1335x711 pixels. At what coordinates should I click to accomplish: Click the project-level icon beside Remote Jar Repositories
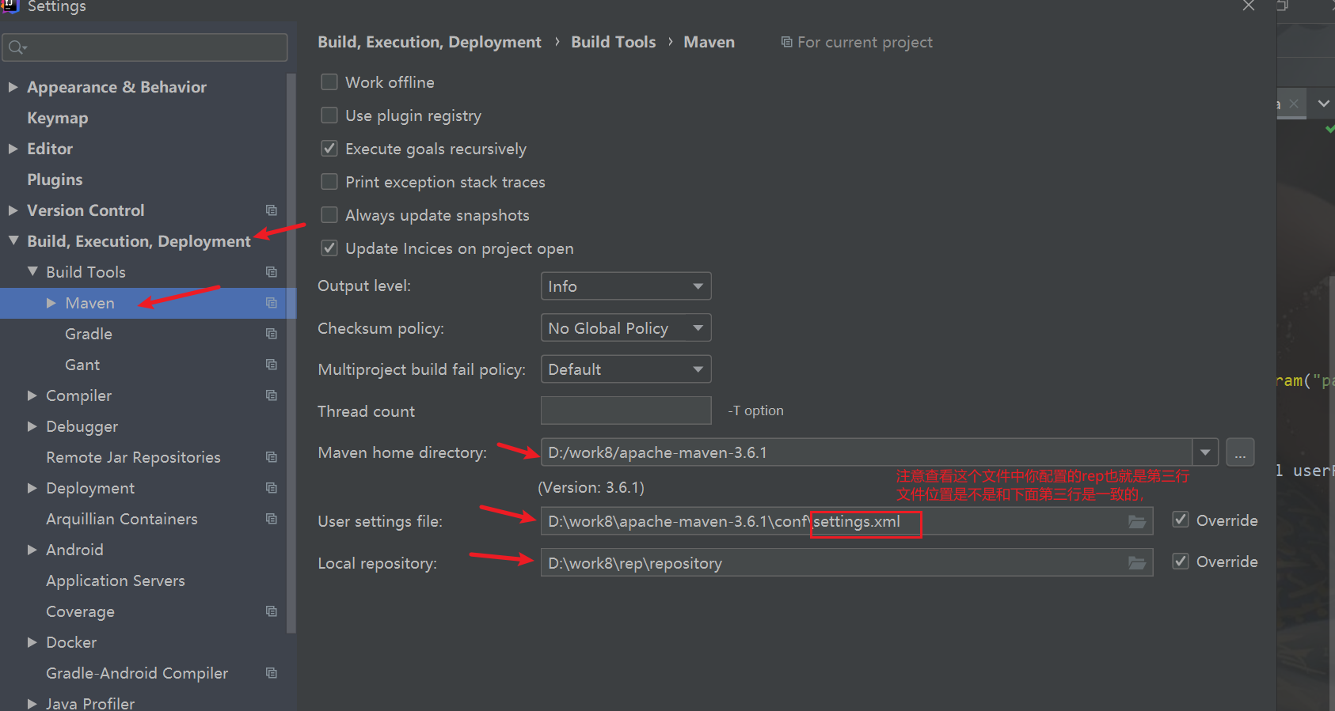pos(272,457)
